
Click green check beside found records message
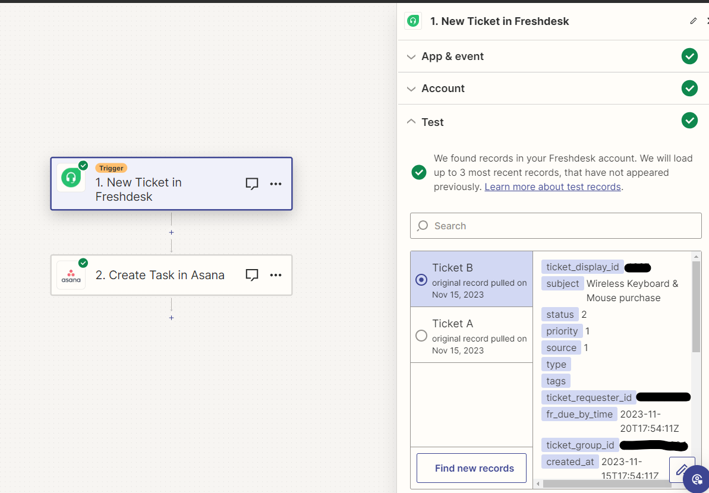[x=419, y=172]
